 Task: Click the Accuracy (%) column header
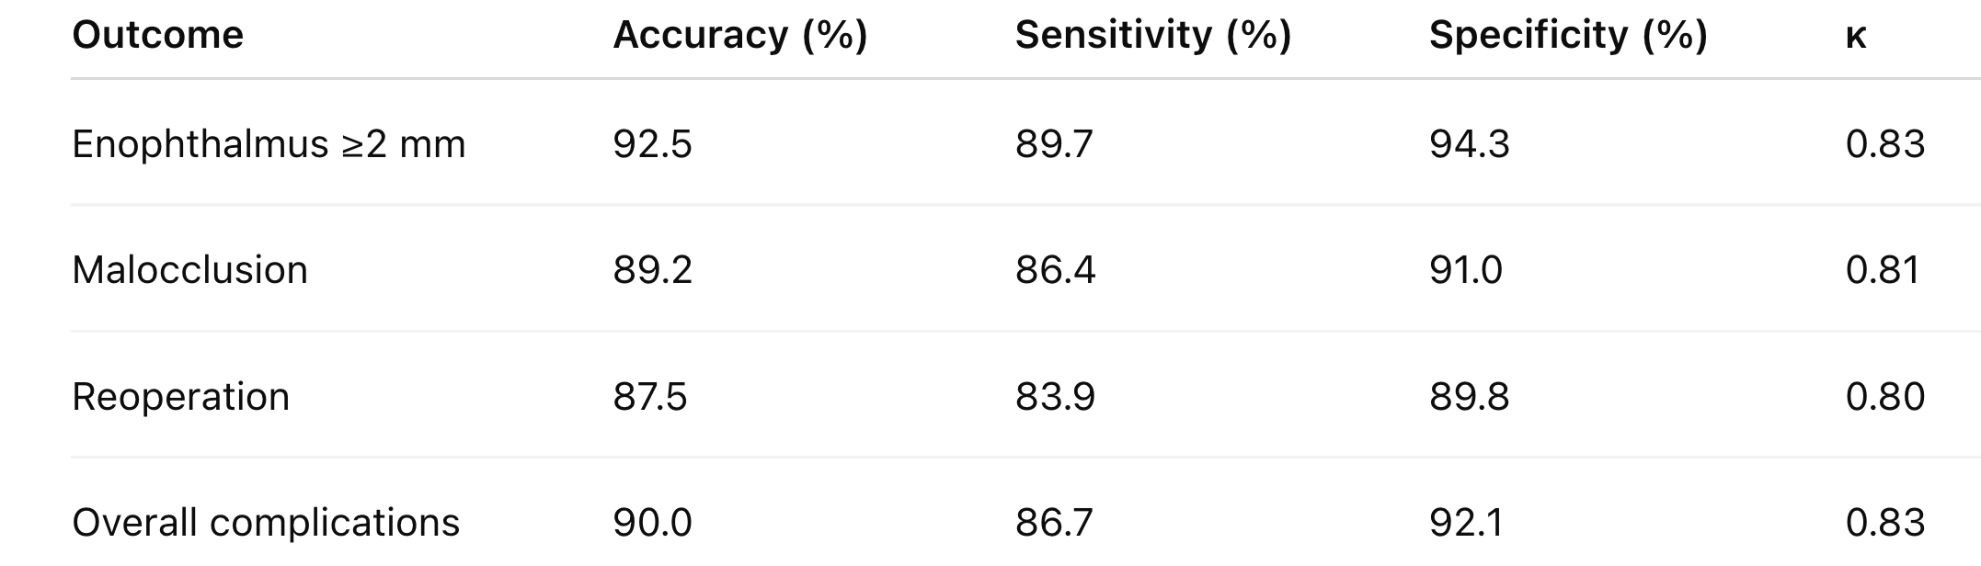pos(739,36)
